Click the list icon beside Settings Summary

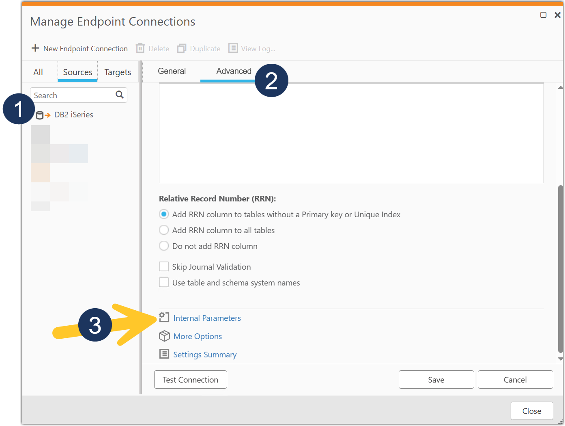[x=164, y=354]
